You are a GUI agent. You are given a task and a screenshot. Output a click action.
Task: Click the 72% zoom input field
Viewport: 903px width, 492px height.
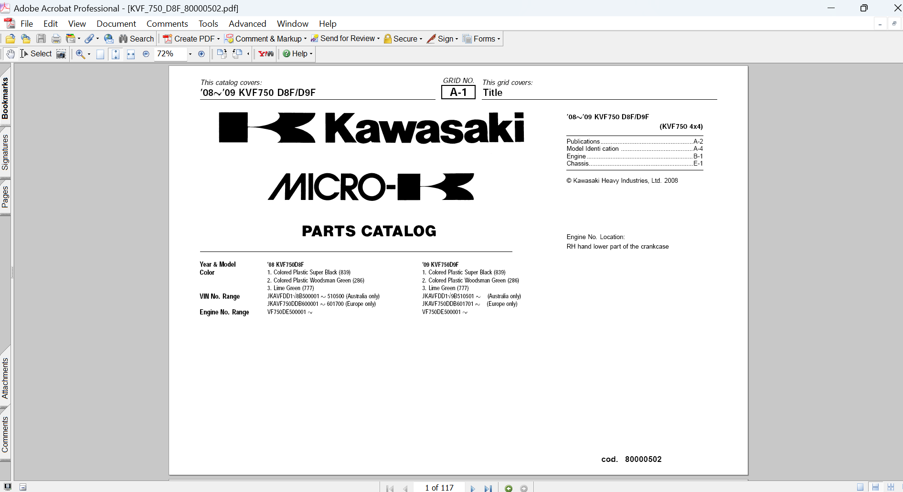click(171, 54)
